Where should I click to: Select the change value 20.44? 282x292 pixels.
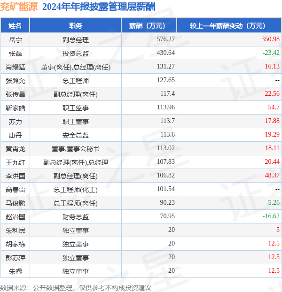[272, 161]
